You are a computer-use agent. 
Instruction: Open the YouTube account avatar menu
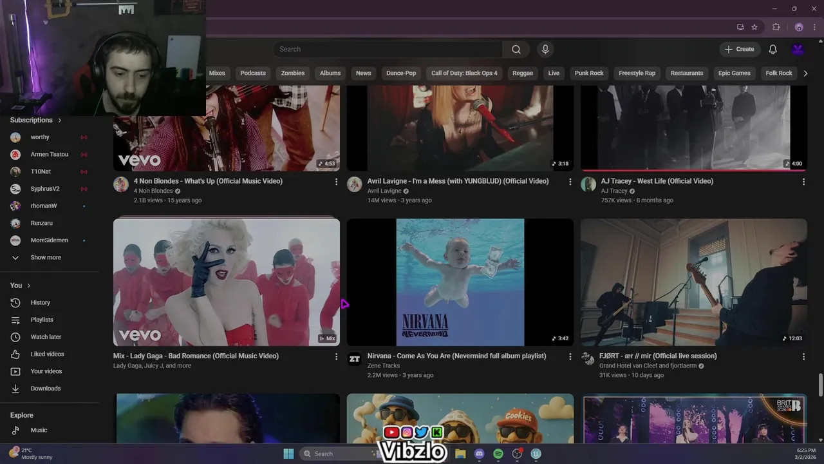798,50
